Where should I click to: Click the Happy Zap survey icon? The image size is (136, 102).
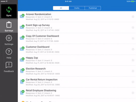[x=22, y=60]
